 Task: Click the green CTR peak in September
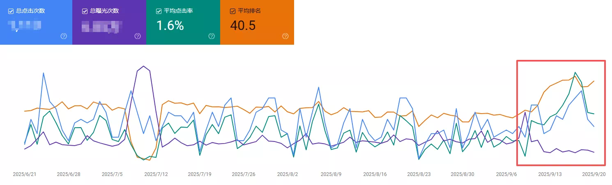(575, 73)
